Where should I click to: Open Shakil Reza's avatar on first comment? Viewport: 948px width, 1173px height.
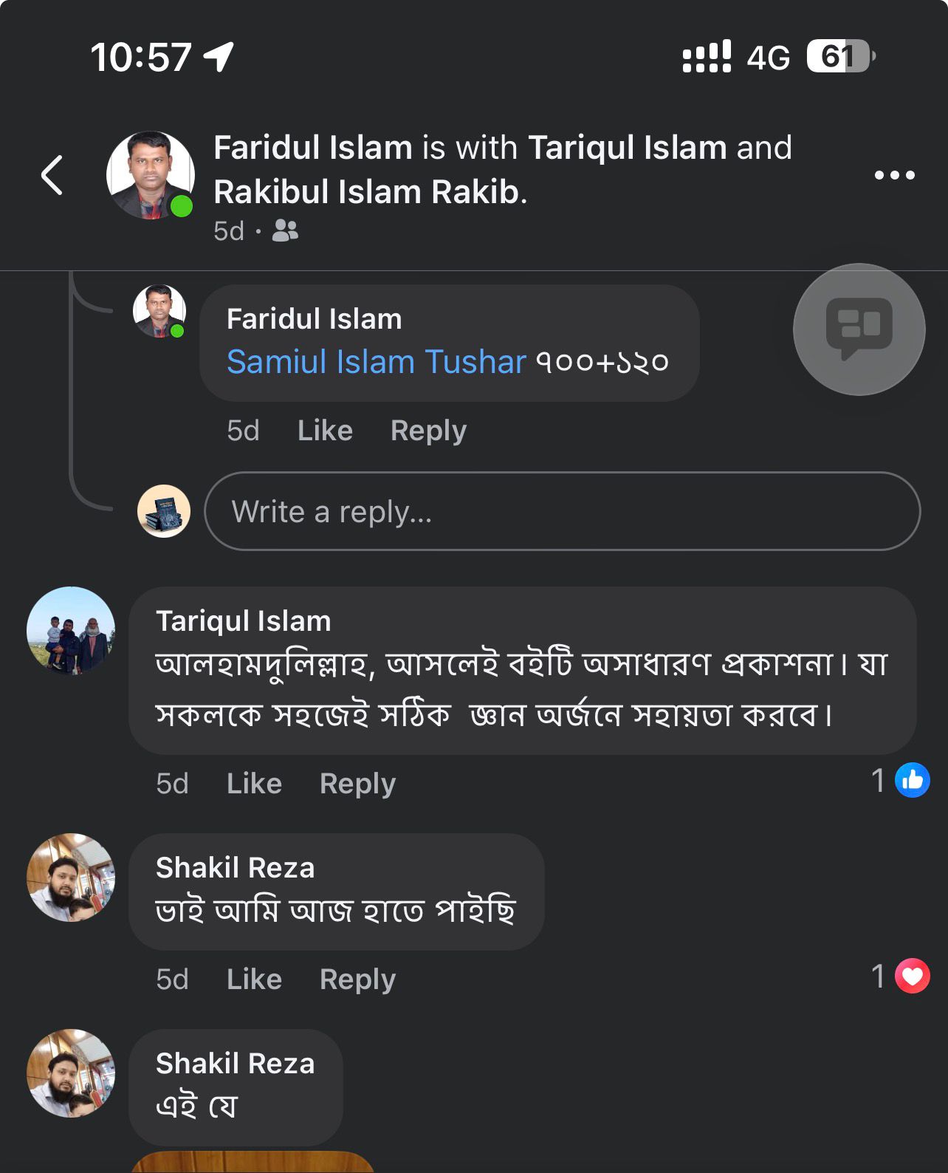click(71, 878)
